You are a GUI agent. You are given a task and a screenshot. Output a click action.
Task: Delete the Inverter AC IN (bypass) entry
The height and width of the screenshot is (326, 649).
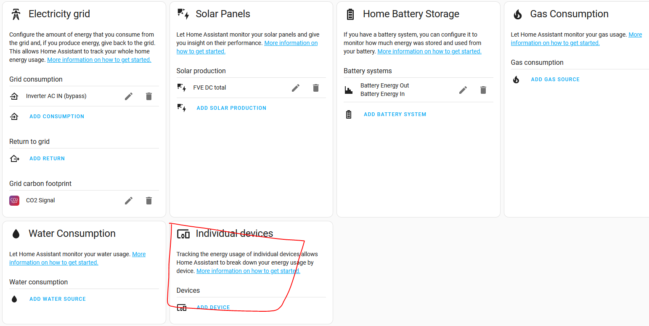point(148,96)
